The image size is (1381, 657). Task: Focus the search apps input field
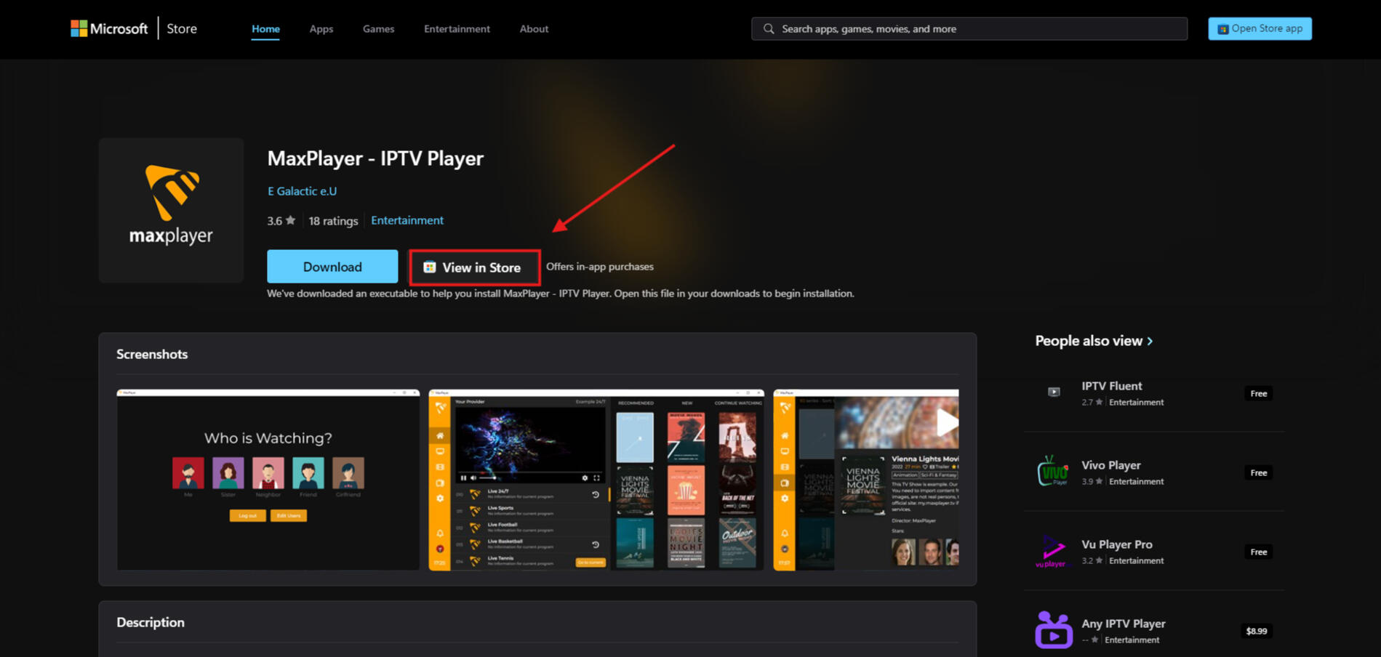click(x=974, y=29)
